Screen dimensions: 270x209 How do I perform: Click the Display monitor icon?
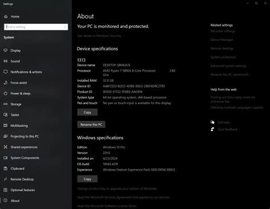click(x=6, y=51)
